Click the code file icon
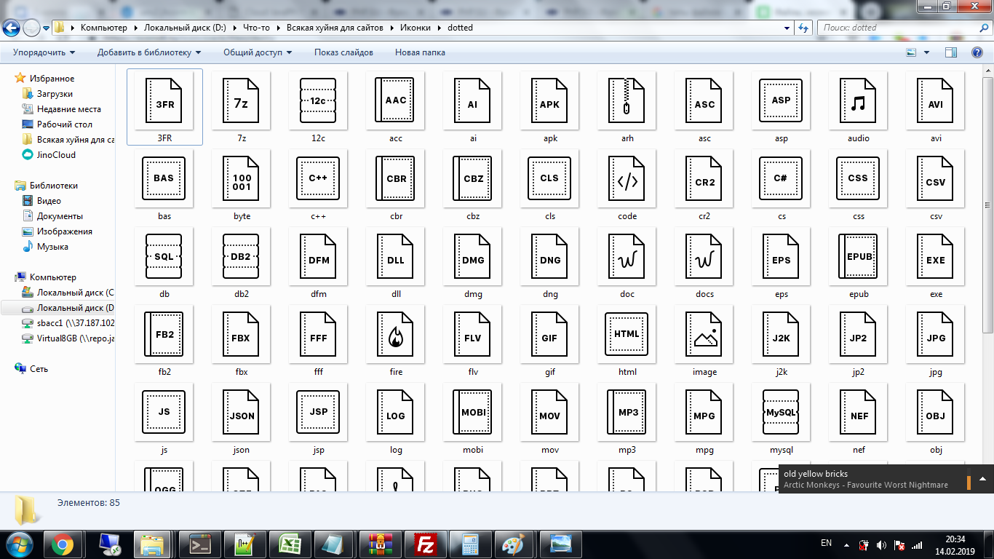 tap(627, 183)
